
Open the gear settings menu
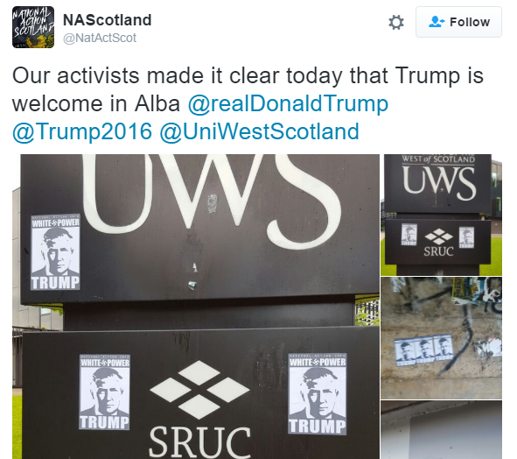point(396,23)
